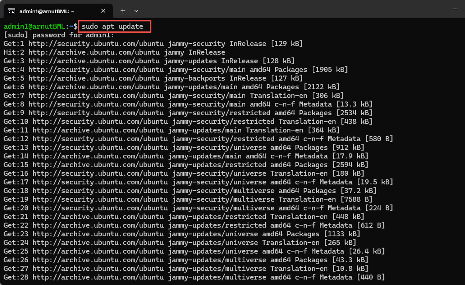Click the Get:3 jammy-updates InRelease line
The image size is (465, 285).
(149, 61)
